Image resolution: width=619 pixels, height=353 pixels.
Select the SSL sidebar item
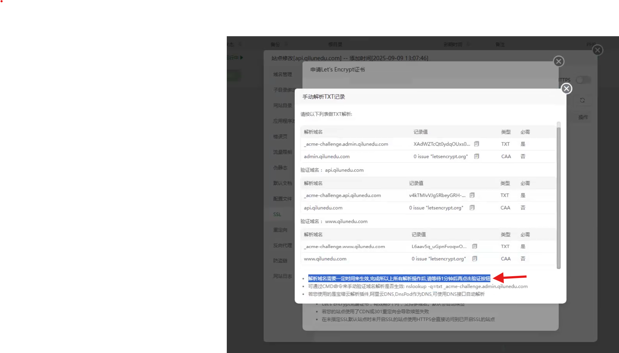[x=277, y=214]
